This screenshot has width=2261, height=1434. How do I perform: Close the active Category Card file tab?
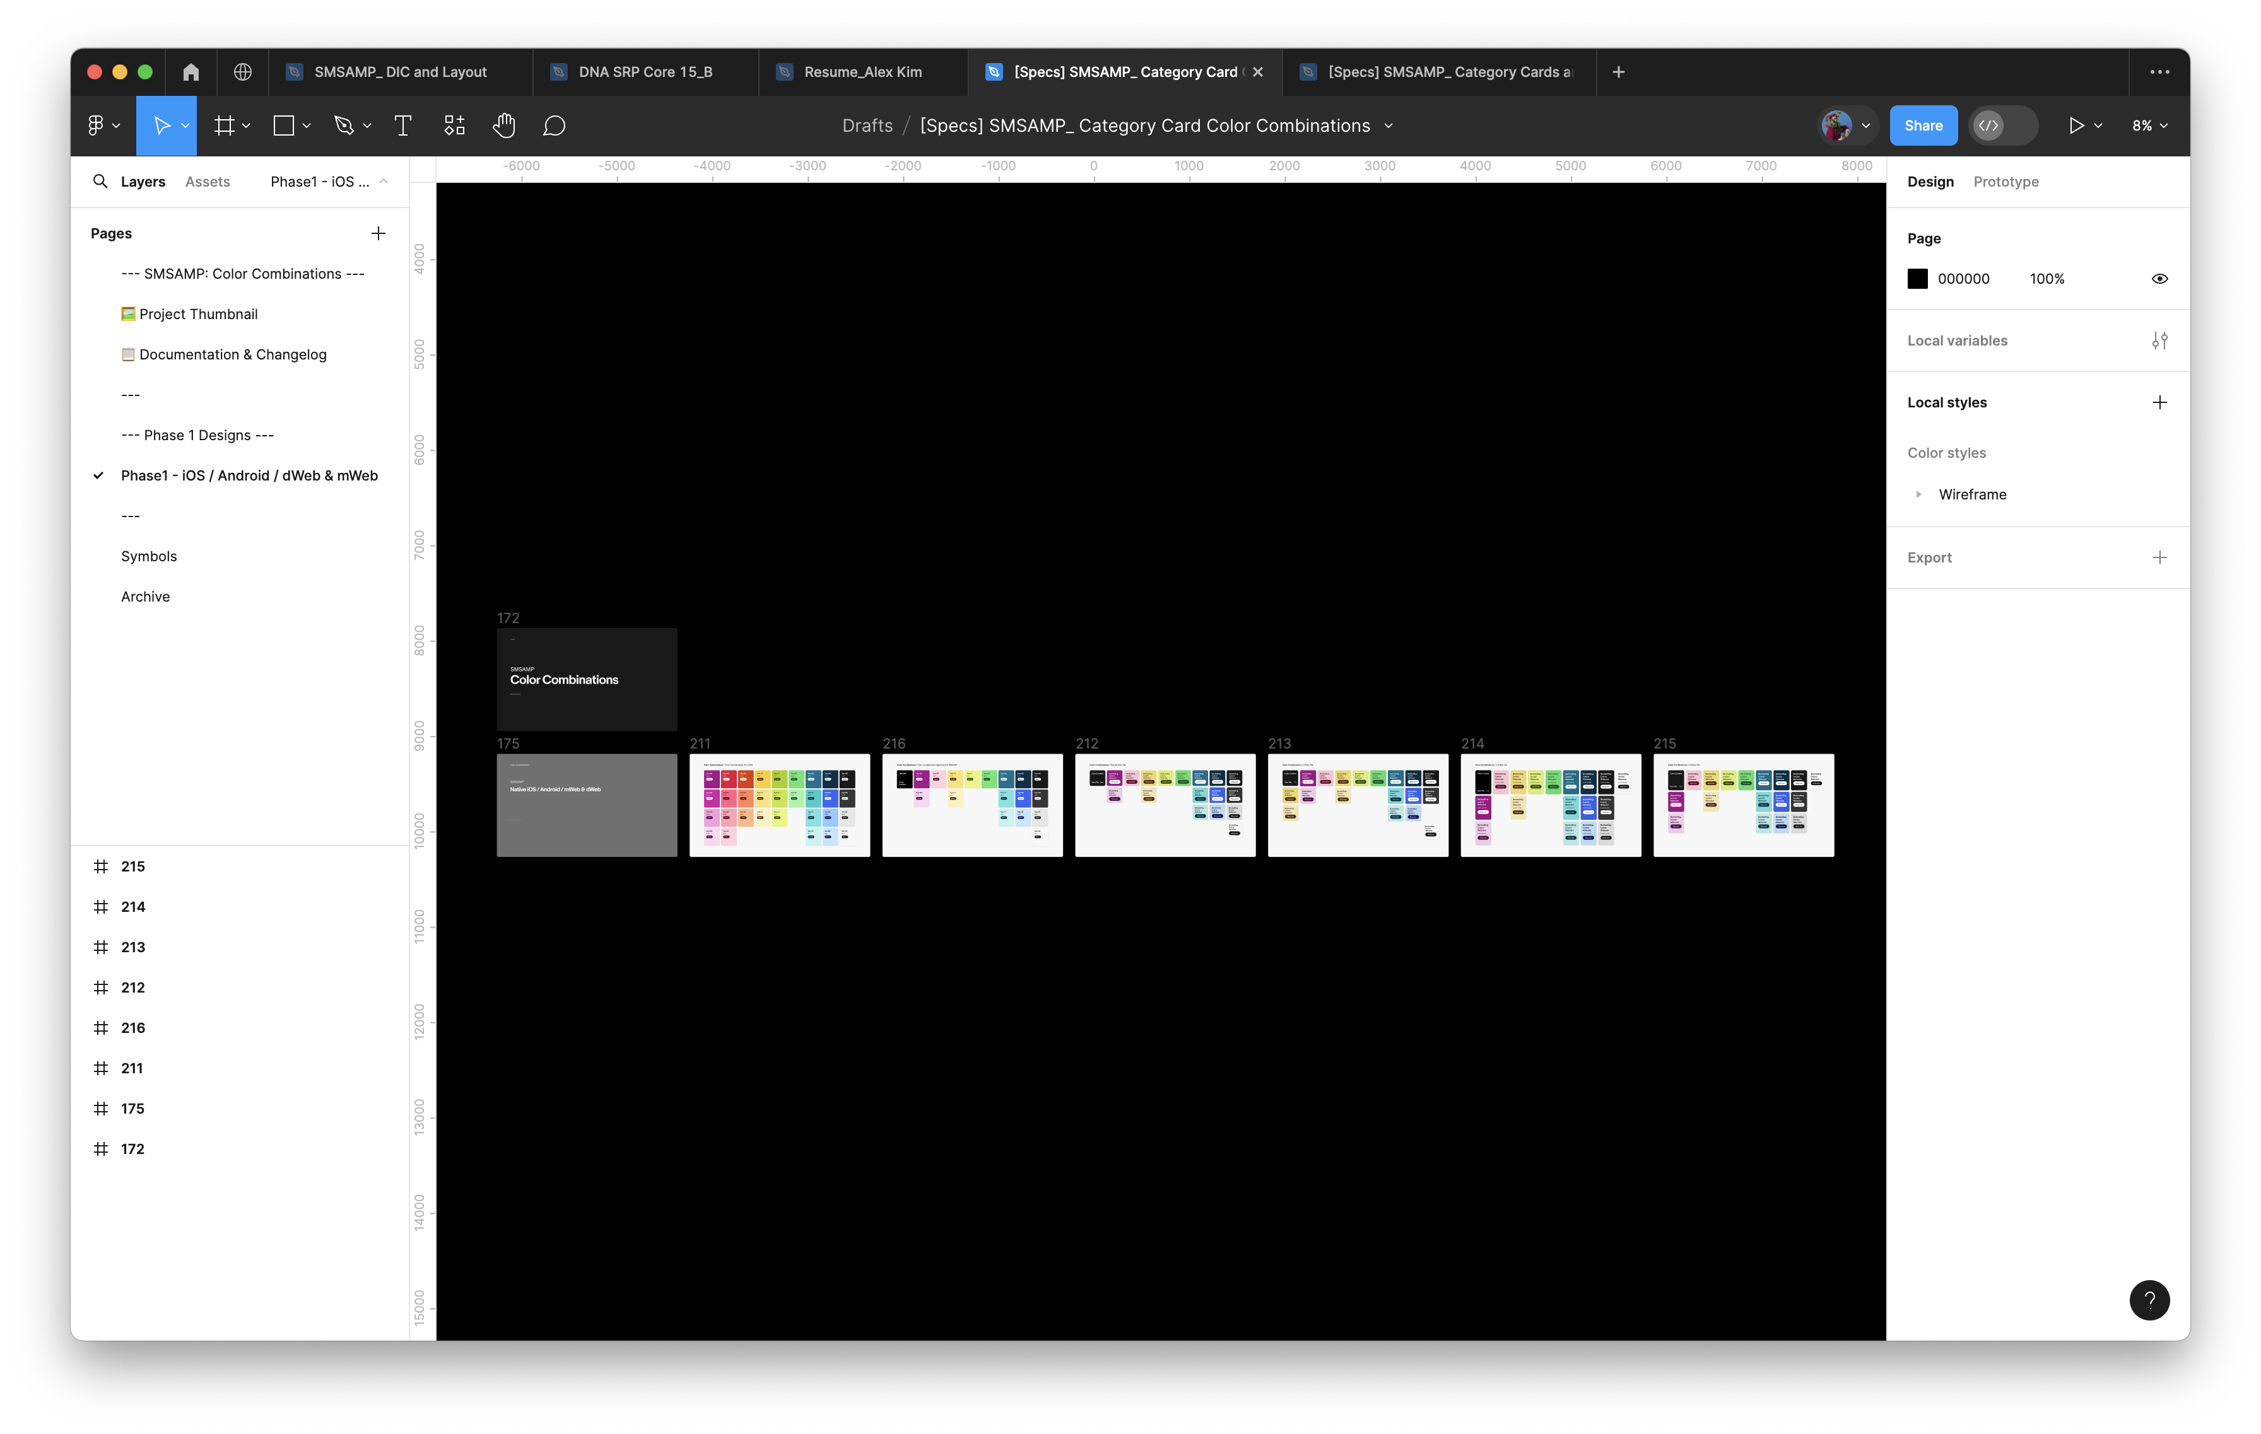click(1257, 71)
